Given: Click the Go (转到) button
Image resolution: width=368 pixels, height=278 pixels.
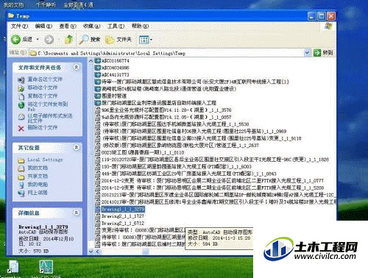Looking at the screenshot, I should [x=323, y=53].
